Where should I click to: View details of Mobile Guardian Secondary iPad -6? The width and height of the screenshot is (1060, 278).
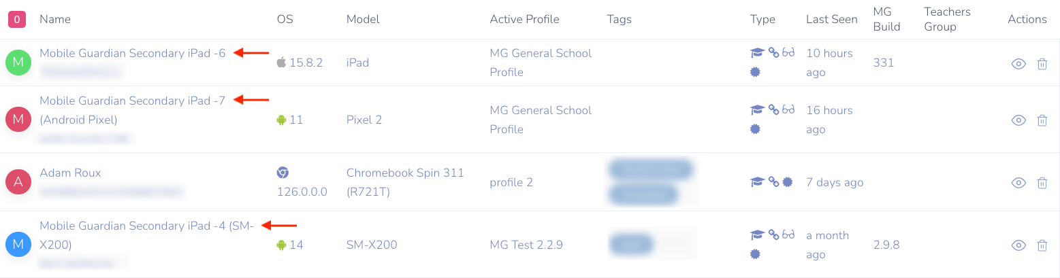1018,64
